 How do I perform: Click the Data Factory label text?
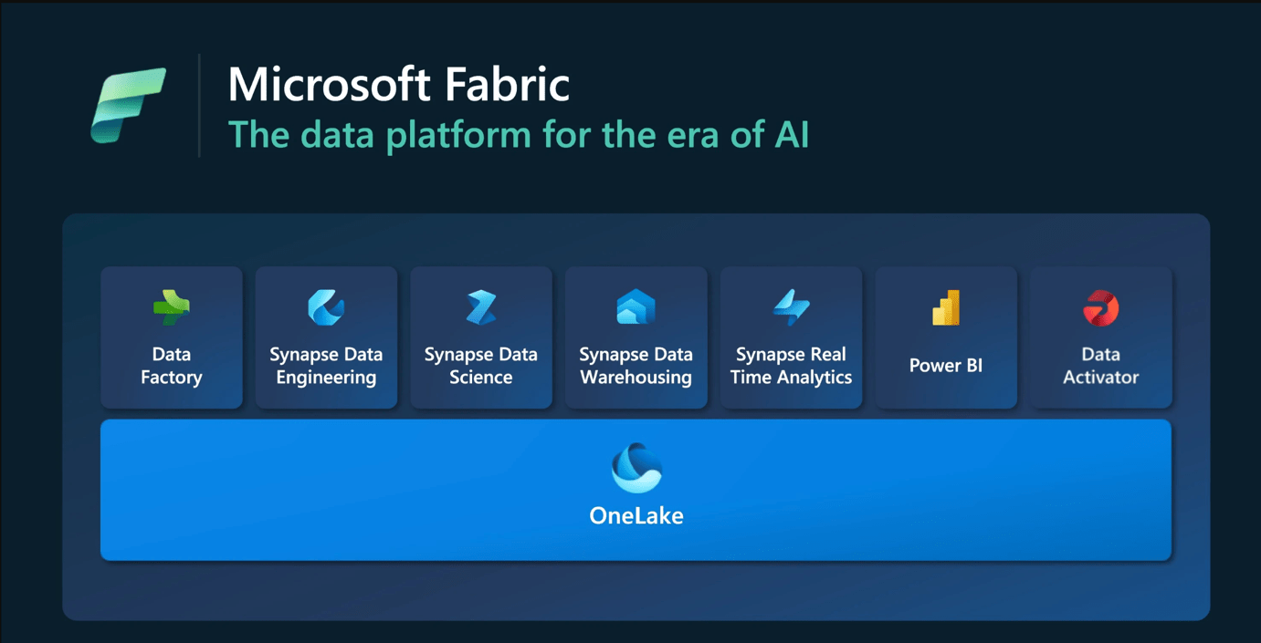click(172, 366)
